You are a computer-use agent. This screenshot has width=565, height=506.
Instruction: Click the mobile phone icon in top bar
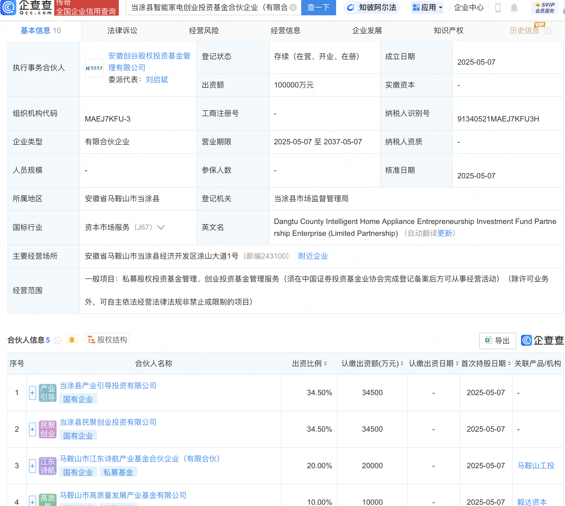[x=498, y=8]
